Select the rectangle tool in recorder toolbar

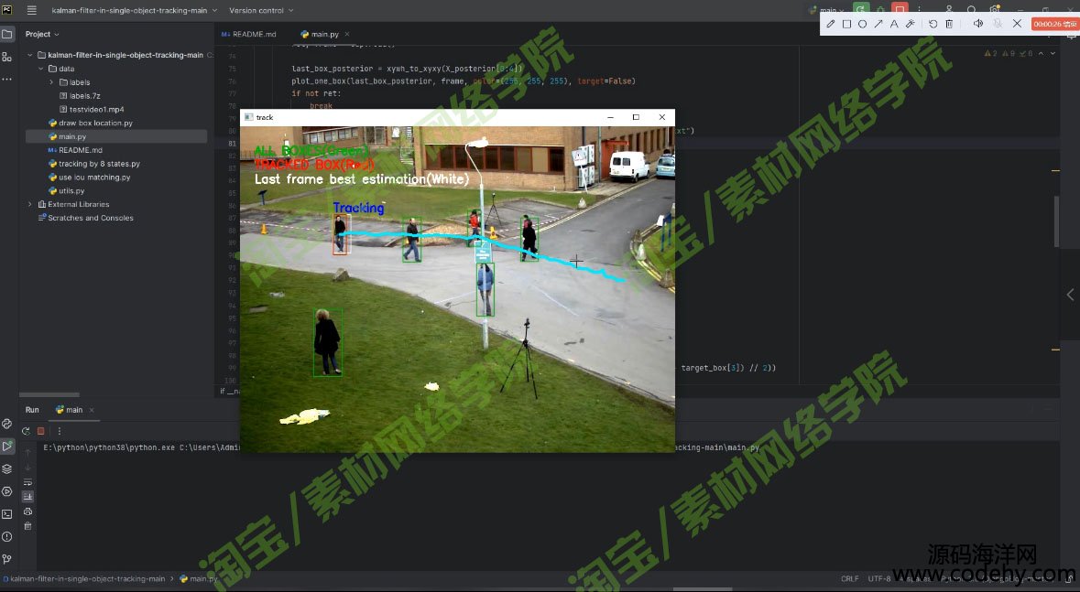[846, 24]
